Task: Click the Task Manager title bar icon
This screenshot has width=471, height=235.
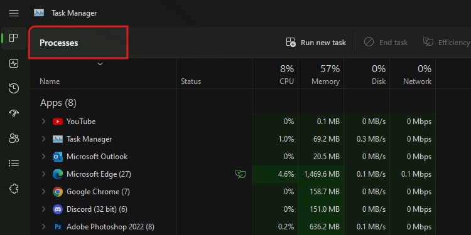Action: (39, 13)
